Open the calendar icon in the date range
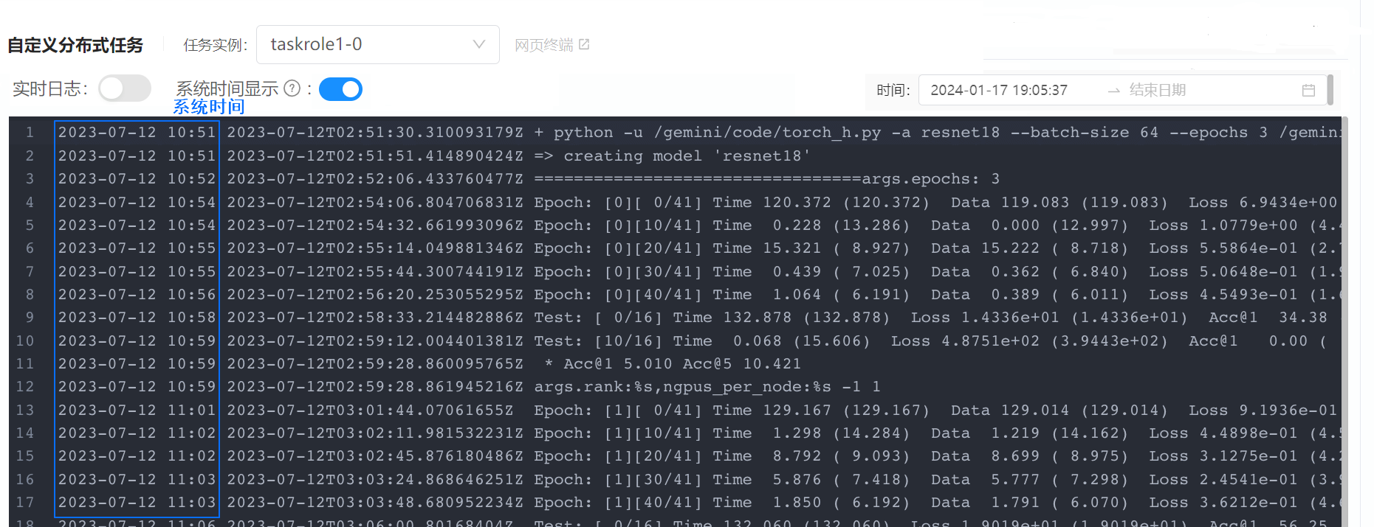1374x527 pixels. click(1308, 90)
